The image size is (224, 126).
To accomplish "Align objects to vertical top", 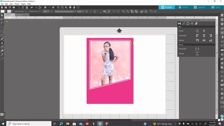I will pos(197,41).
